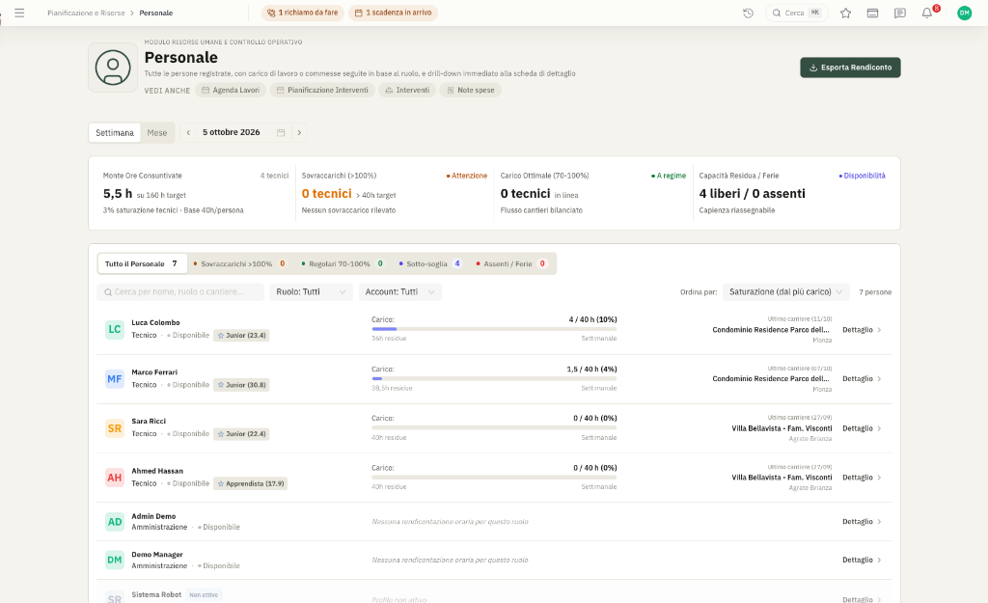
Task: Click the calendar icon in date picker
Action: point(281,132)
